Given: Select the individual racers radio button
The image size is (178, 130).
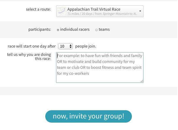Looking at the screenshot, I should pyautogui.click(x=58, y=30).
